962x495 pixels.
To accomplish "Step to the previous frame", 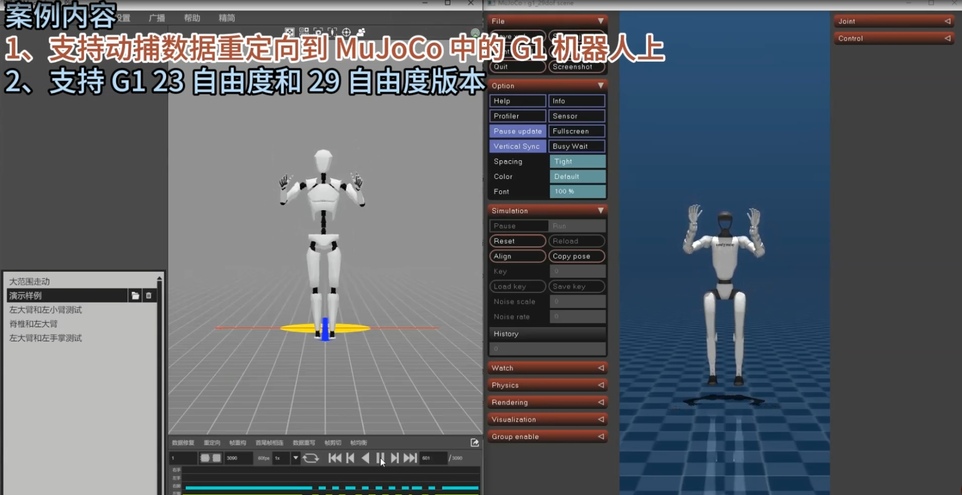I will pos(350,458).
